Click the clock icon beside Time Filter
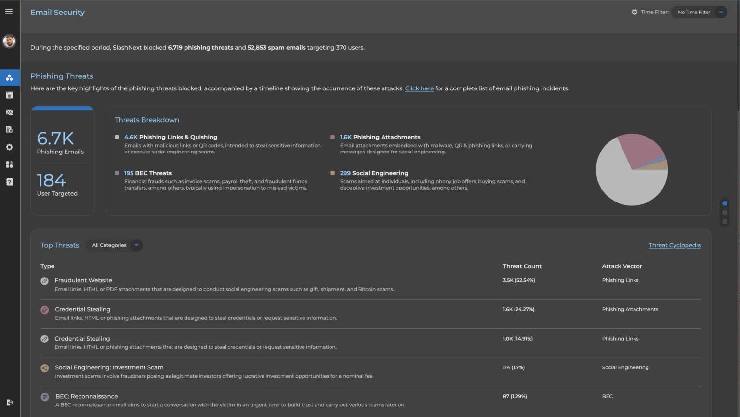This screenshot has height=417, width=740. (x=634, y=12)
